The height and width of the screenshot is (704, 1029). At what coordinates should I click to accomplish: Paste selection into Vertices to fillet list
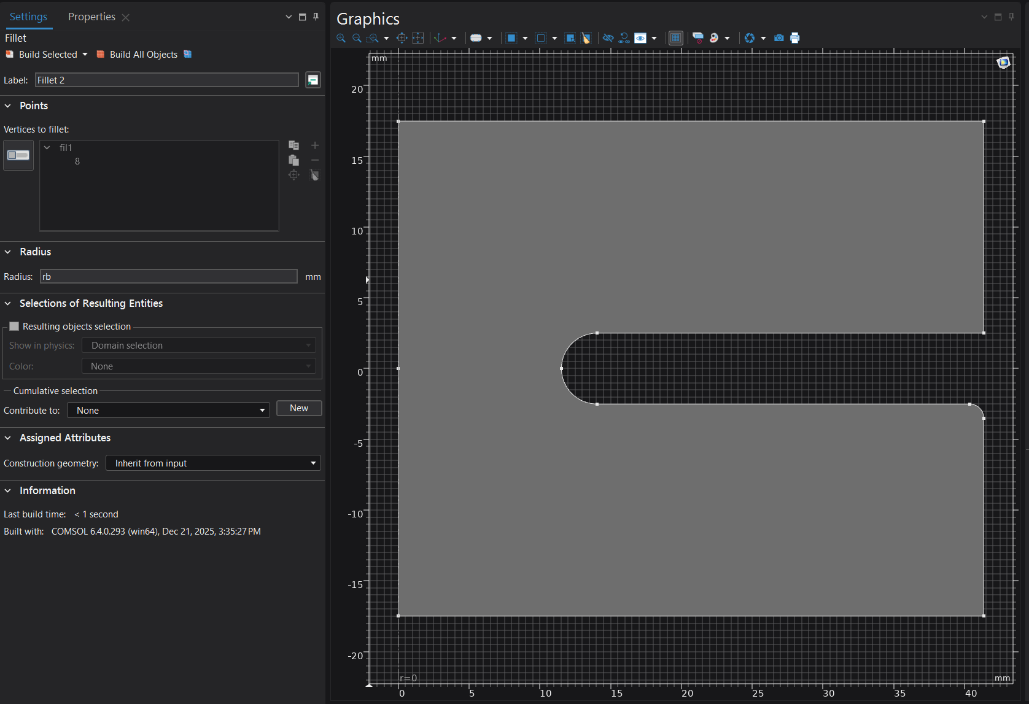click(x=294, y=160)
